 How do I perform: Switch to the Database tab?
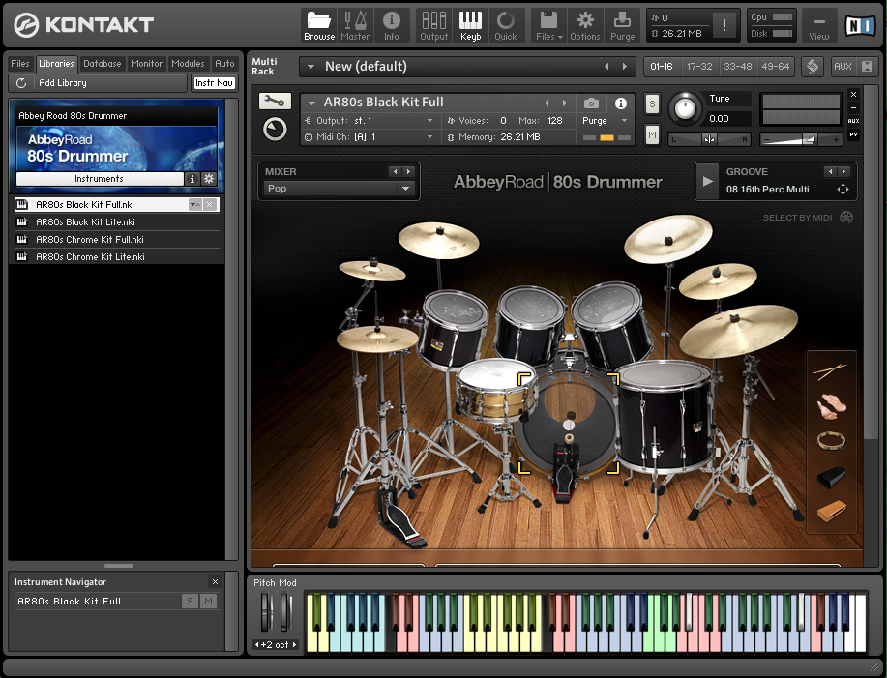coord(103,63)
